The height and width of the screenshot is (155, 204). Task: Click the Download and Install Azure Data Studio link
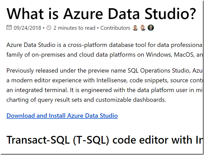[62, 116]
